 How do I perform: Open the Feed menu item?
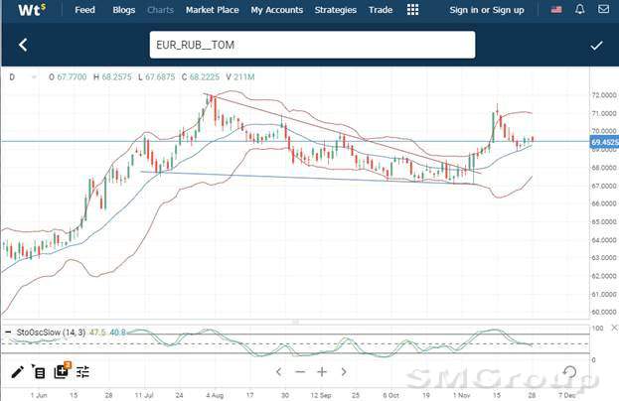point(84,10)
